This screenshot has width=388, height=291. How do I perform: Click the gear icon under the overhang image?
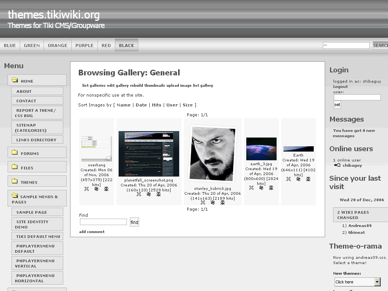point(106,189)
